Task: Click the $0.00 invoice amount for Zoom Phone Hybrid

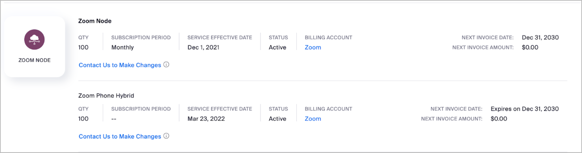Action: [x=498, y=119]
